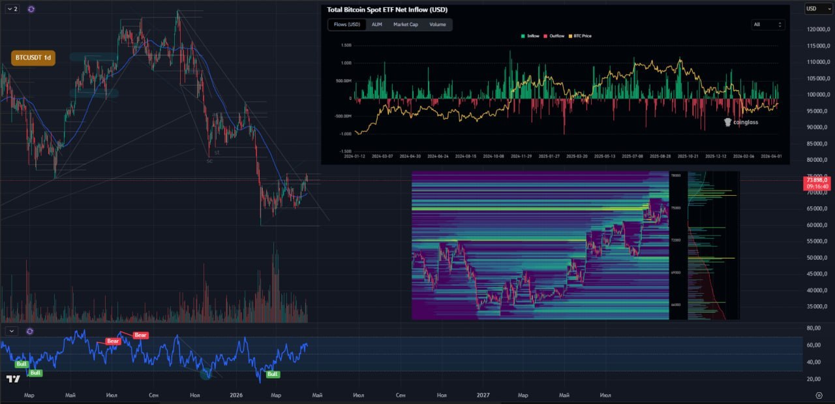
Task: Switch to the Market Cap tab
Action: click(x=405, y=25)
